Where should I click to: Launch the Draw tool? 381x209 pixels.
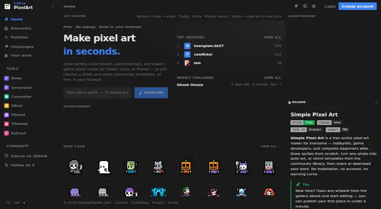(x=13, y=78)
